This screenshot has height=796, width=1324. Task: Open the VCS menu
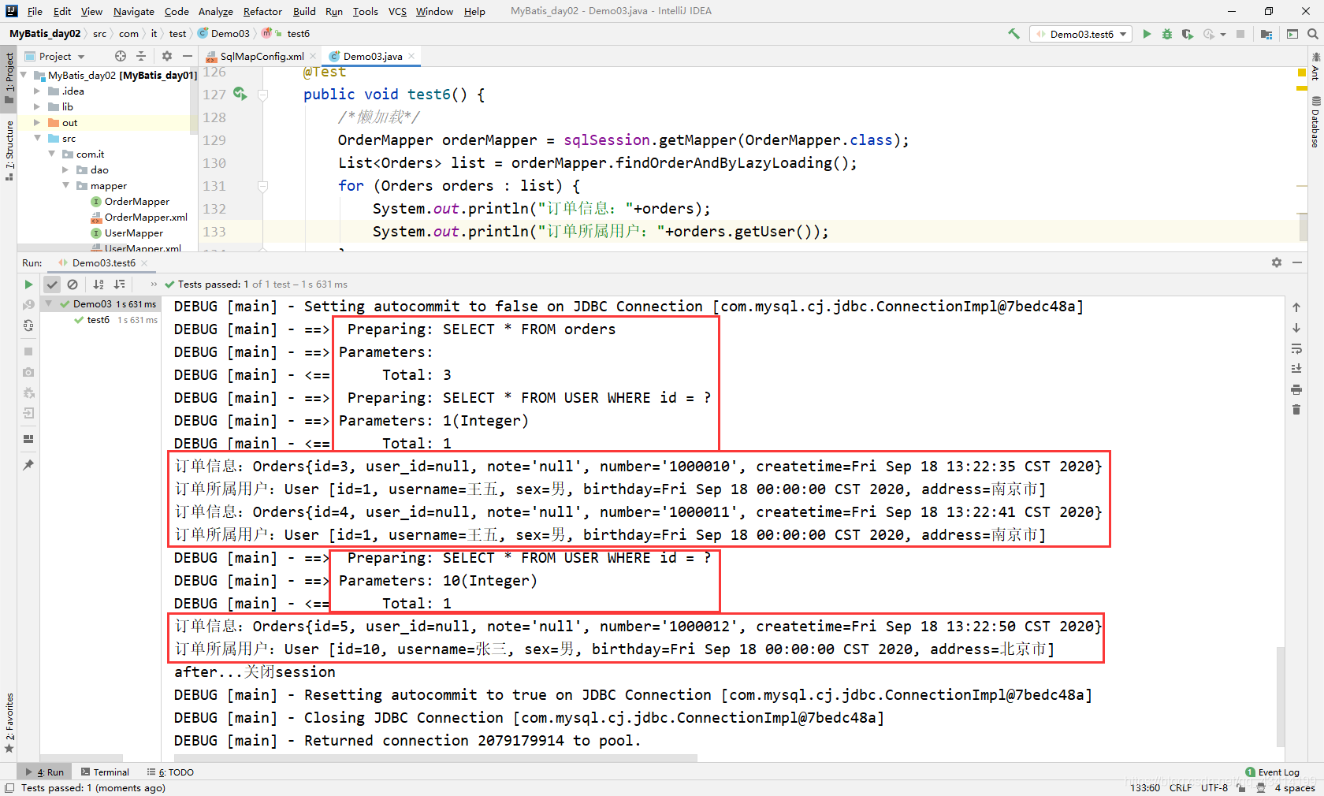coord(397,11)
